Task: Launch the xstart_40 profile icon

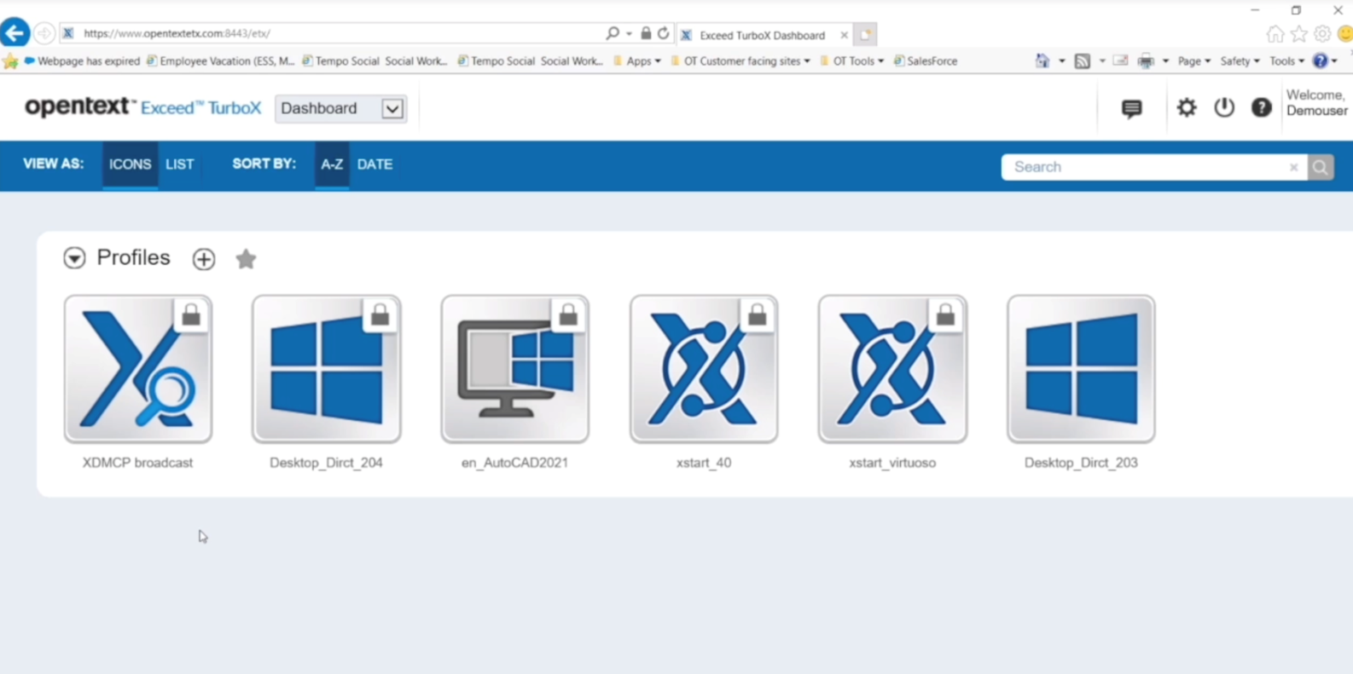Action: (704, 369)
